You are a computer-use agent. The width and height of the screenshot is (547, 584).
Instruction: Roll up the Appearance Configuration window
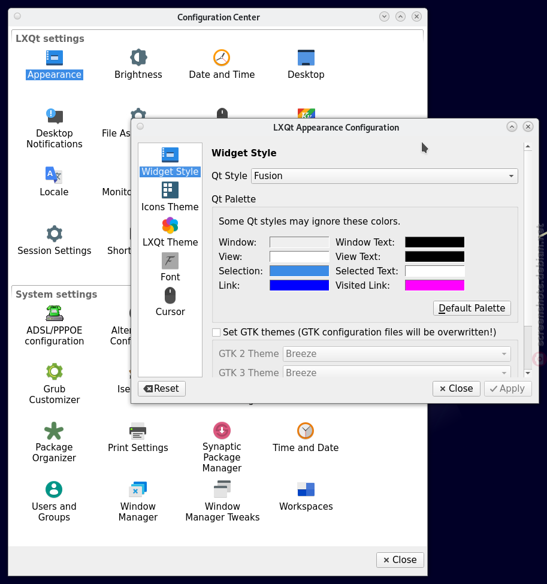click(512, 126)
